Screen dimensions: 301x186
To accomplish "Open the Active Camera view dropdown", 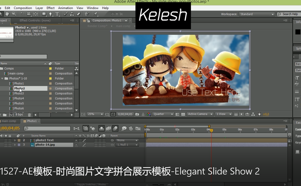I will [200, 114].
